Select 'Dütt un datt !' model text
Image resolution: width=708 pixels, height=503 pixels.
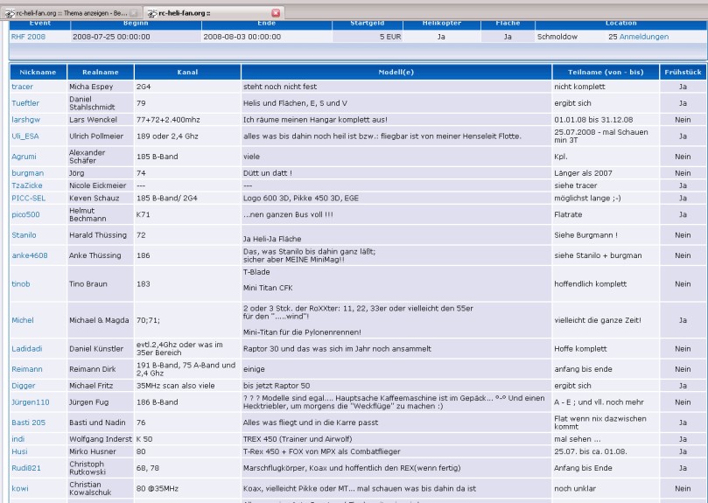pos(267,173)
